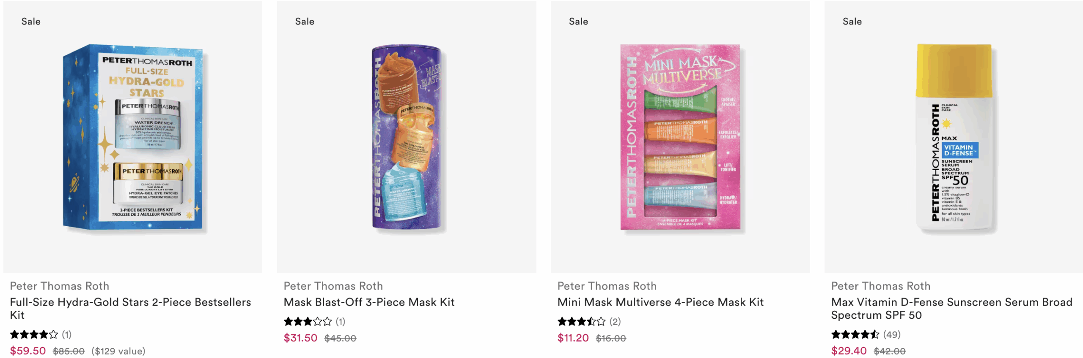Open the 2 reviews count for Mini Mask Multiverse
The height and width of the screenshot is (358, 1083).
click(x=615, y=322)
